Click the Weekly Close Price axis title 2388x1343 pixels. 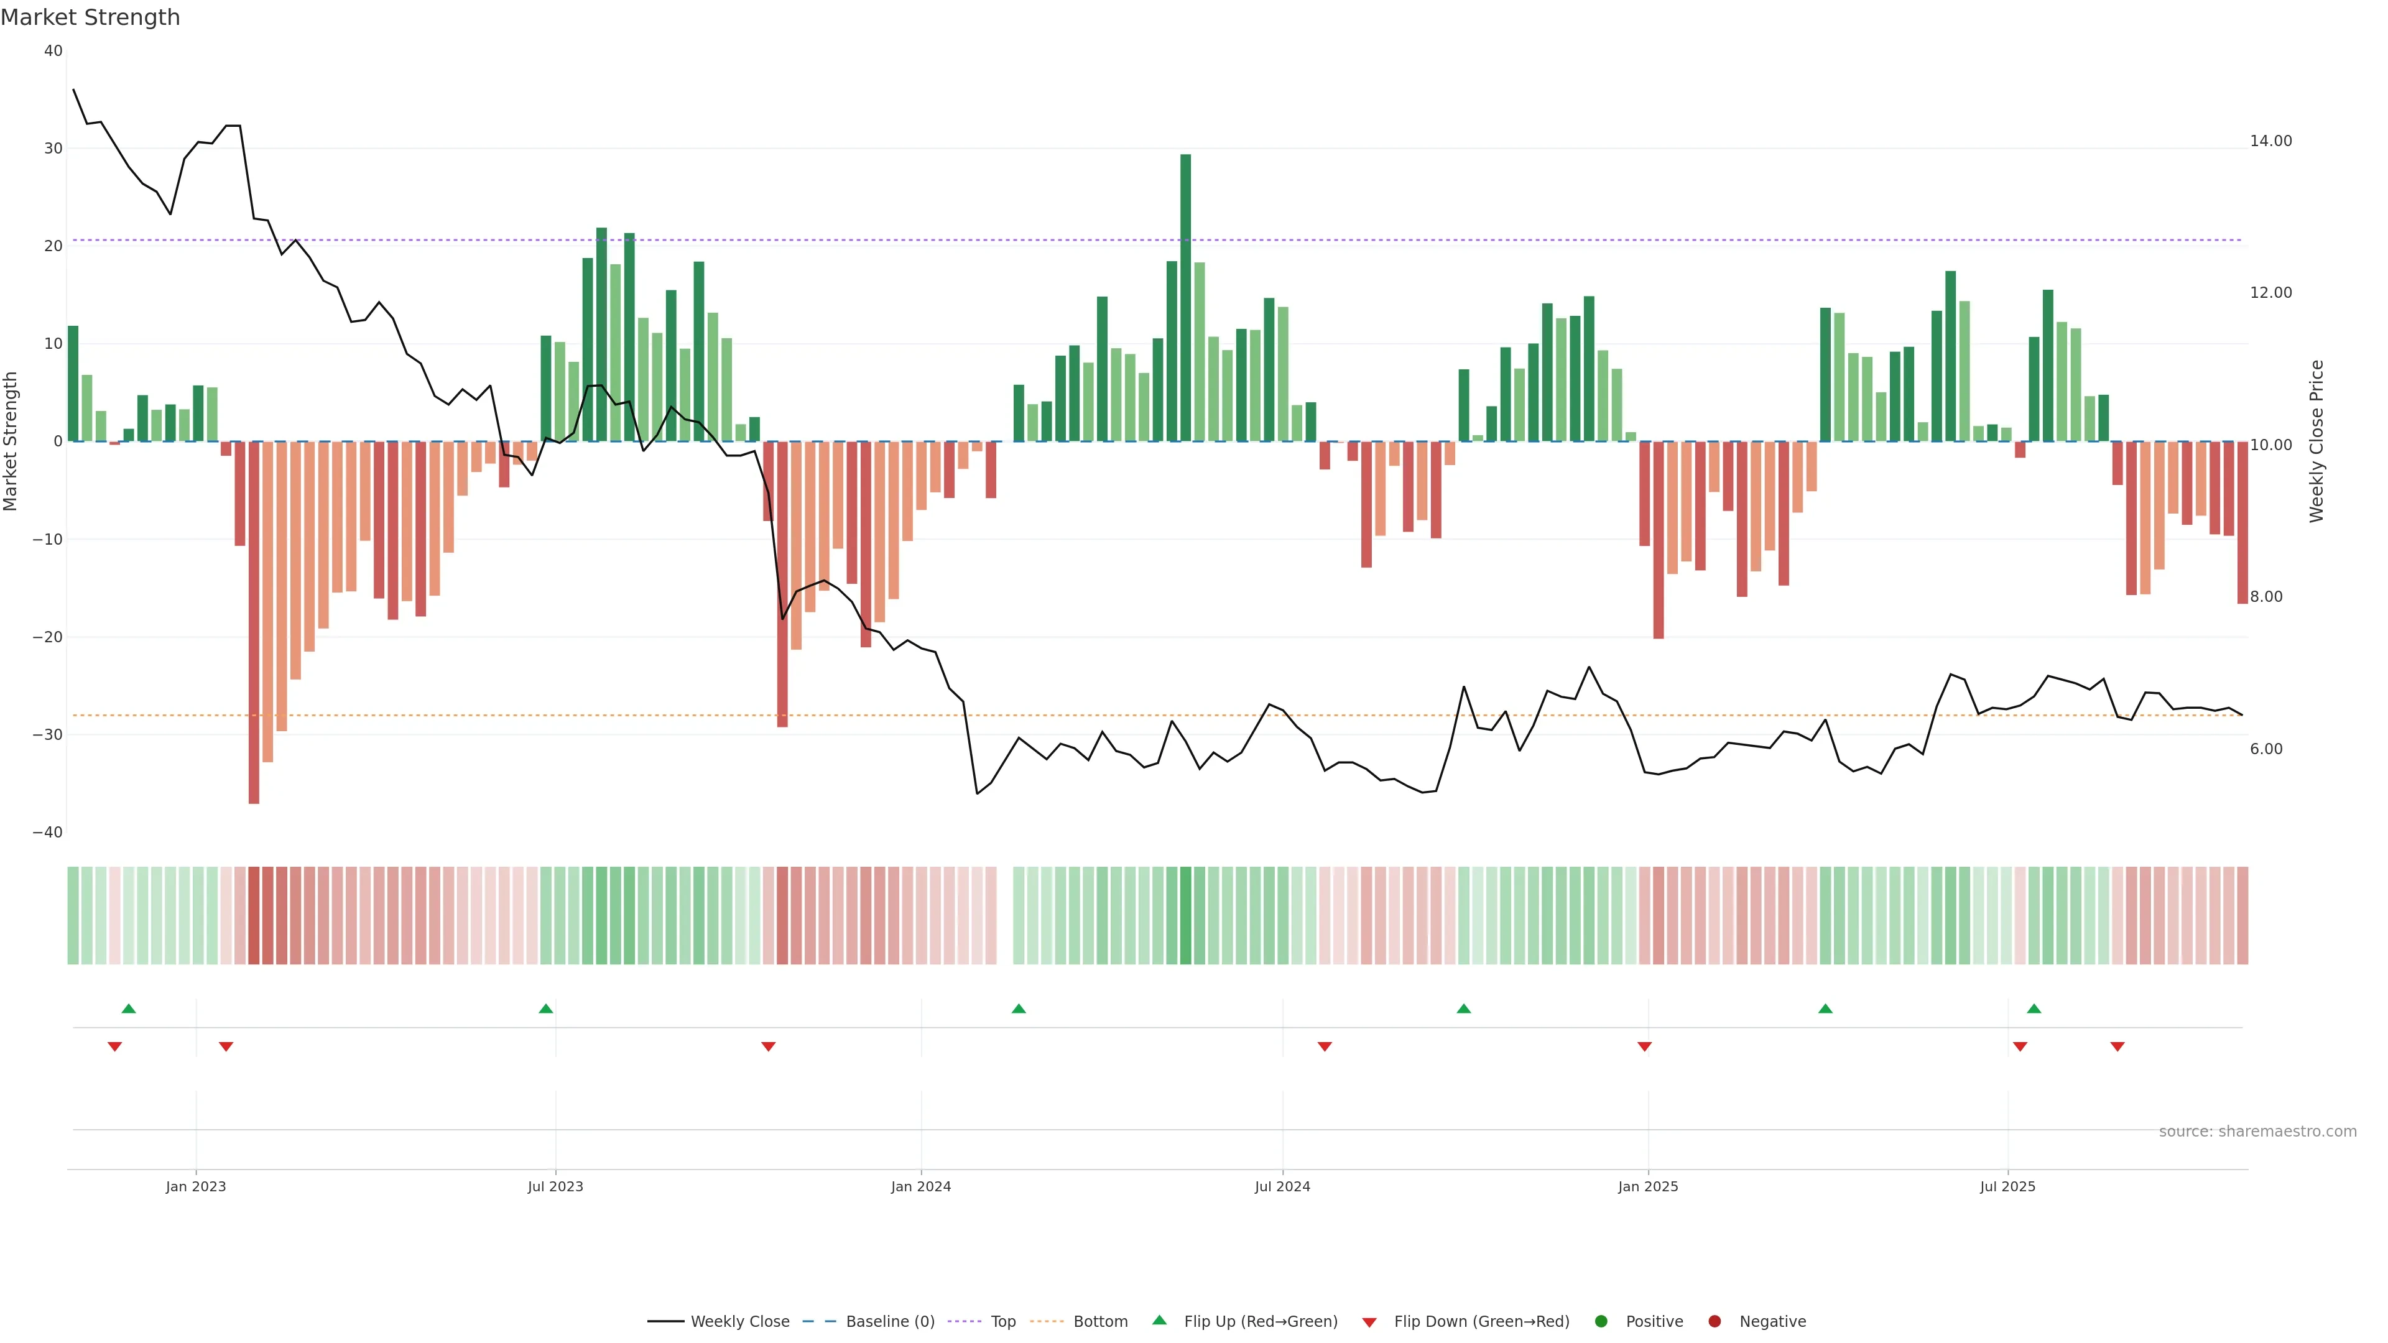2316,441
